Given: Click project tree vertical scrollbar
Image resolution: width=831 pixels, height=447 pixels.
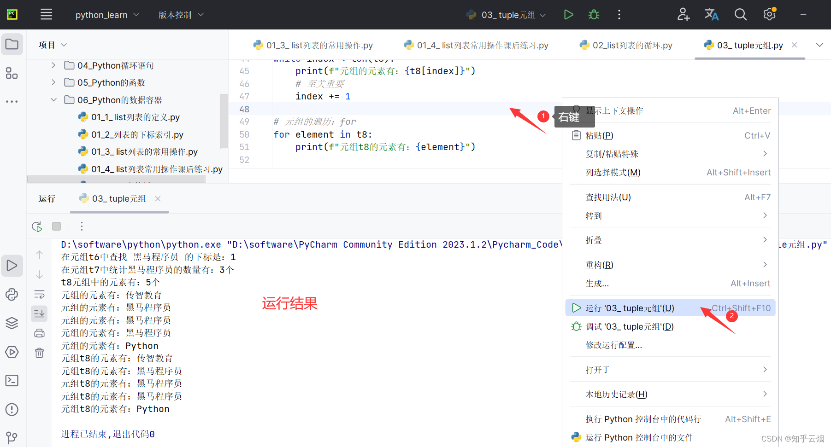Looking at the screenshot, I should tap(224, 121).
